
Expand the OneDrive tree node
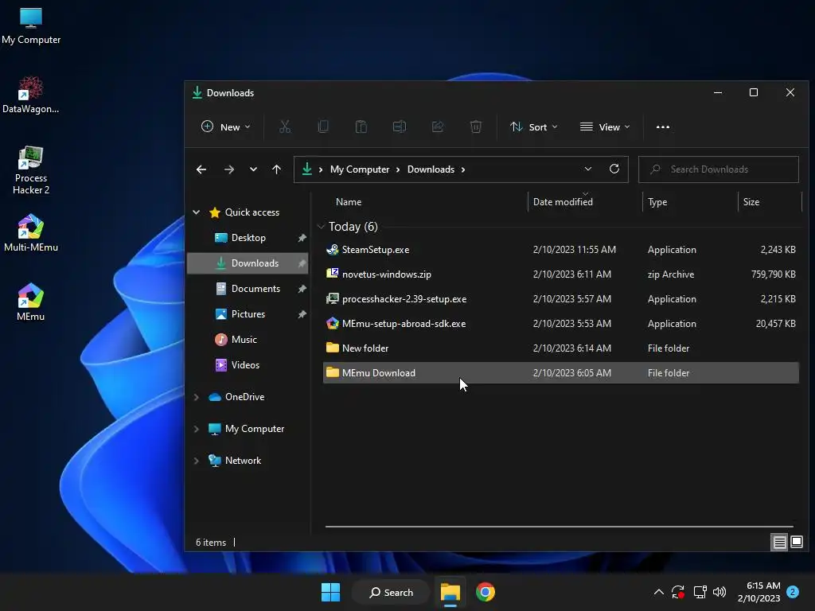(197, 397)
